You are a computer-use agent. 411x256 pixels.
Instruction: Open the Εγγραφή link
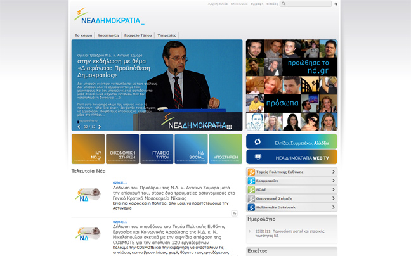pos(257,4)
